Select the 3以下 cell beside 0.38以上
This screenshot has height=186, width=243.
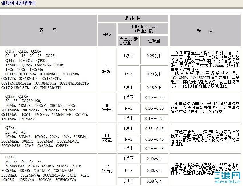click(x=128, y=181)
